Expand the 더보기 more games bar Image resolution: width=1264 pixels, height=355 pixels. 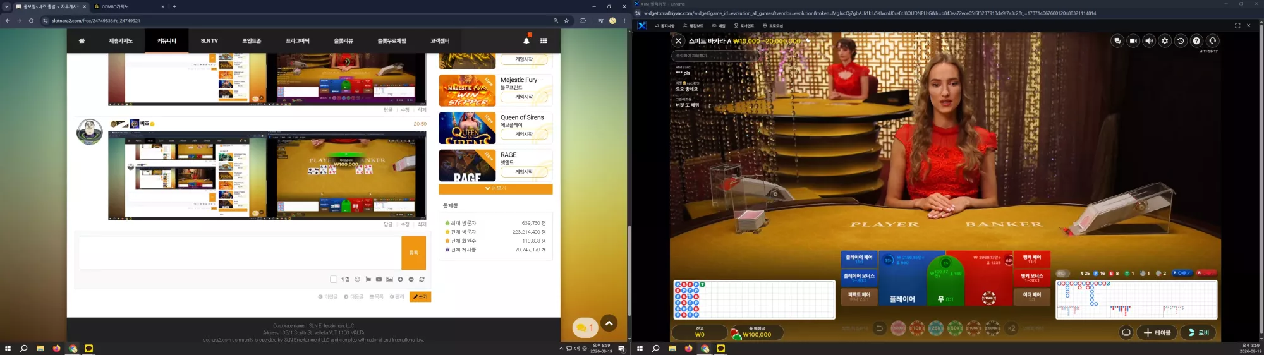pyautogui.click(x=495, y=189)
